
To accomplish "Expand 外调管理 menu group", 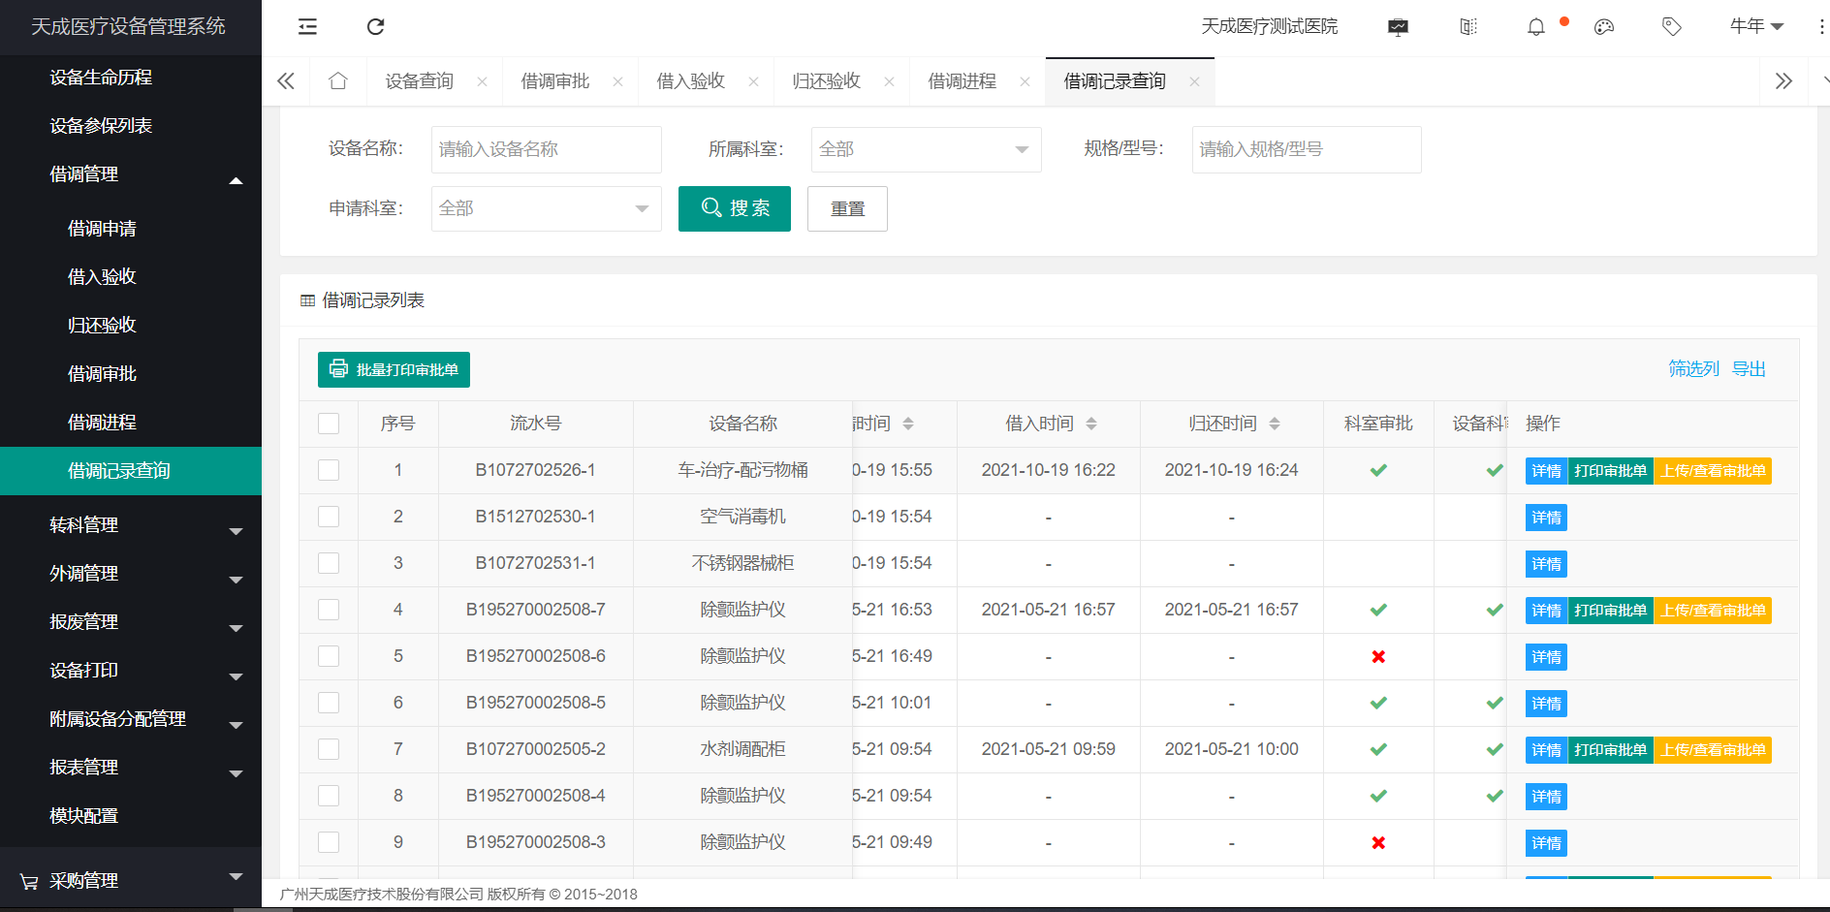I will coord(131,574).
